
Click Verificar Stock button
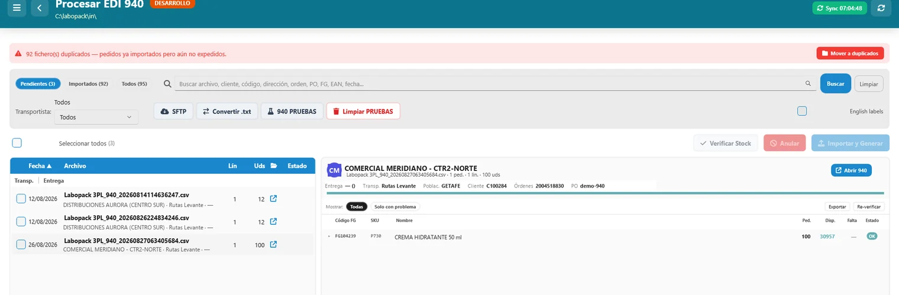pos(726,143)
